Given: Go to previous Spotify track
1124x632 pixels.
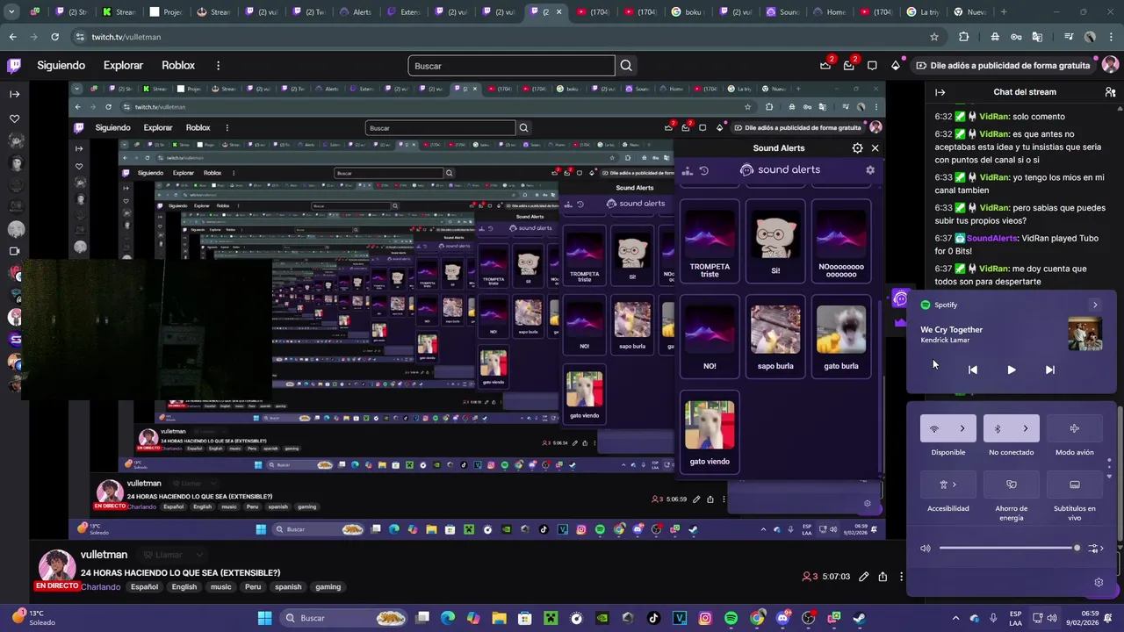Looking at the screenshot, I should (973, 370).
